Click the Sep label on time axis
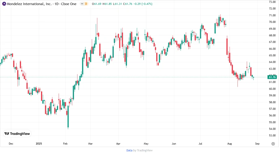 click(257, 143)
